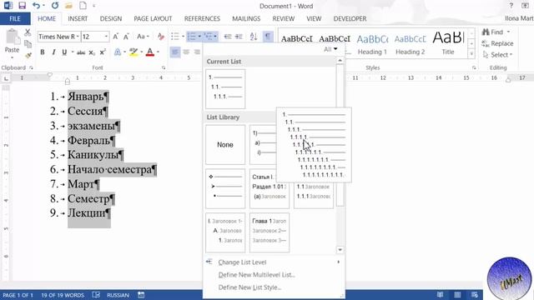Click Replace in Editing group

point(497,43)
